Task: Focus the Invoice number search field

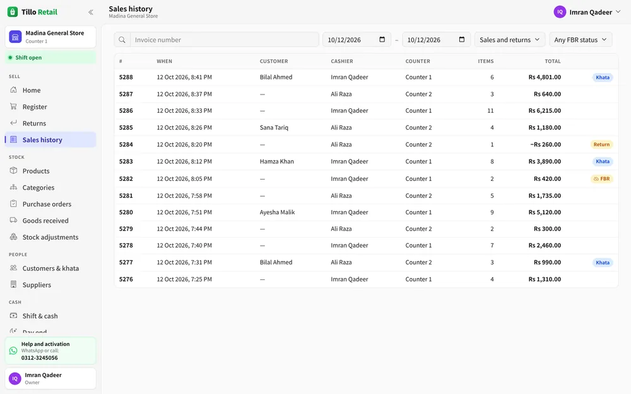Action: click(224, 40)
